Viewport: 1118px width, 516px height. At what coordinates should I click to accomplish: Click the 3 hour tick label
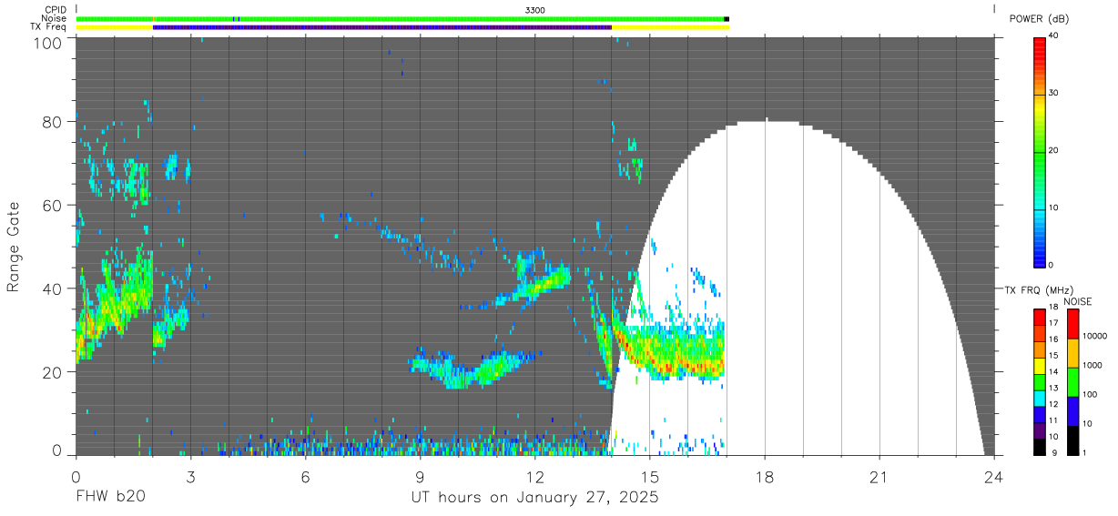(190, 476)
